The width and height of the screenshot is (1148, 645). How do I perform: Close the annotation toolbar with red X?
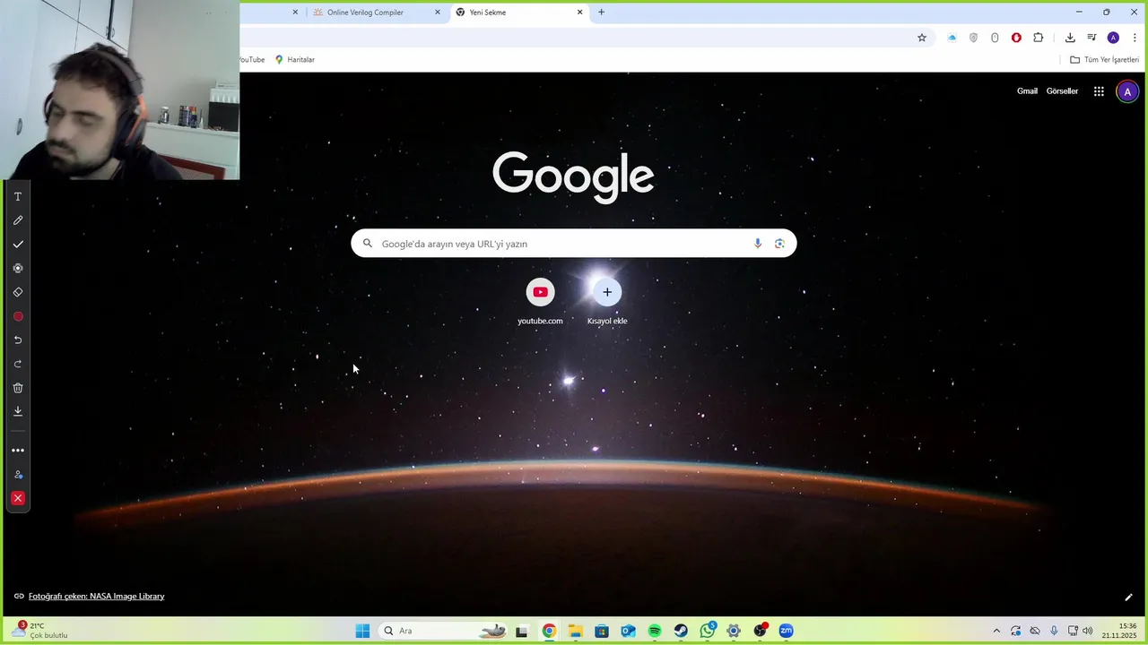(17, 498)
